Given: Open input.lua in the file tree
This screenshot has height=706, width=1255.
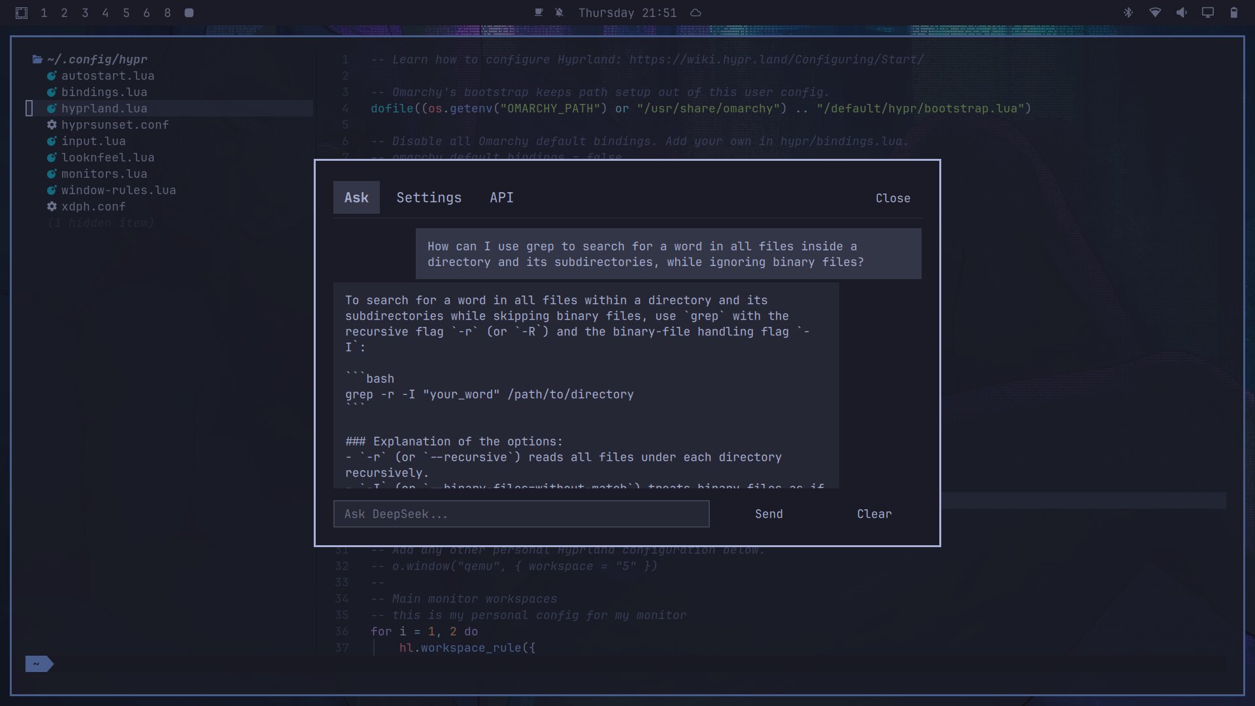Looking at the screenshot, I should (93, 141).
